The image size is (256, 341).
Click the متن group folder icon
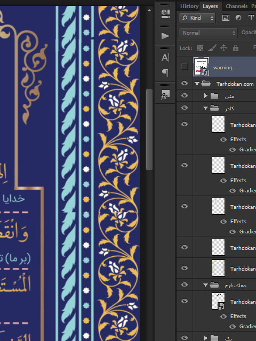[214, 96]
